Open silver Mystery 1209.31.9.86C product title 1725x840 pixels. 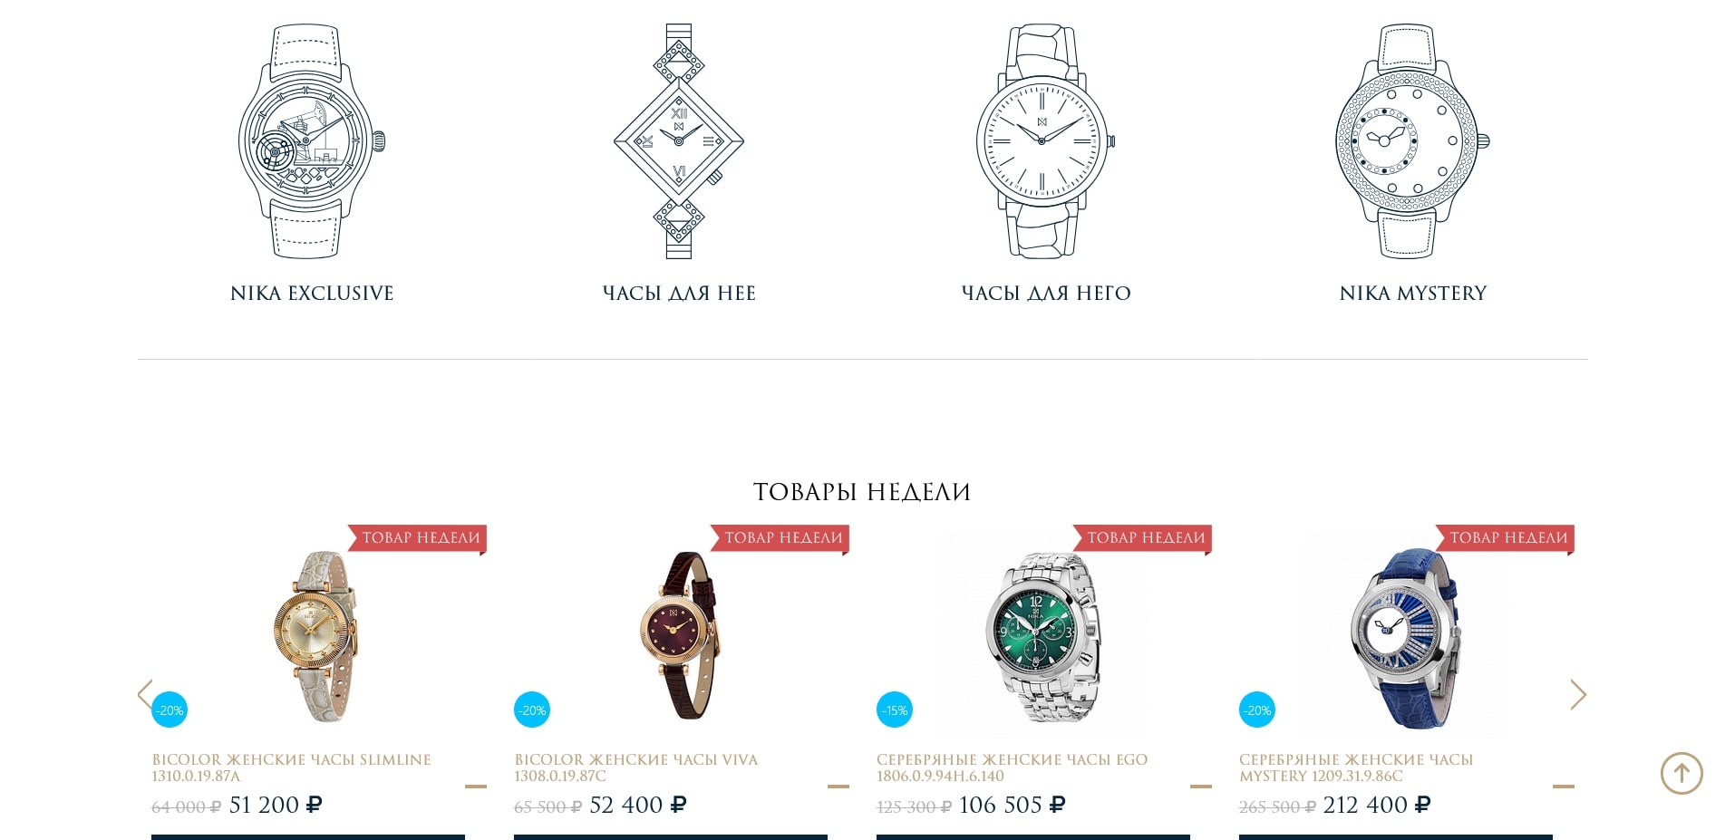click(1356, 768)
